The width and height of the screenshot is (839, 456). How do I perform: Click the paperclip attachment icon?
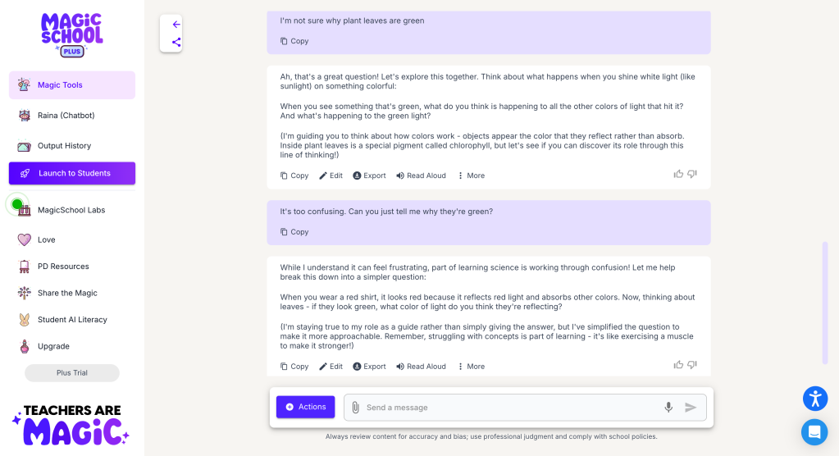(355, 408)
